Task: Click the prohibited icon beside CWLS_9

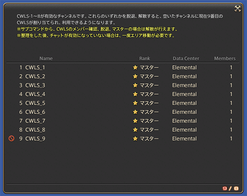Action: 12,138
